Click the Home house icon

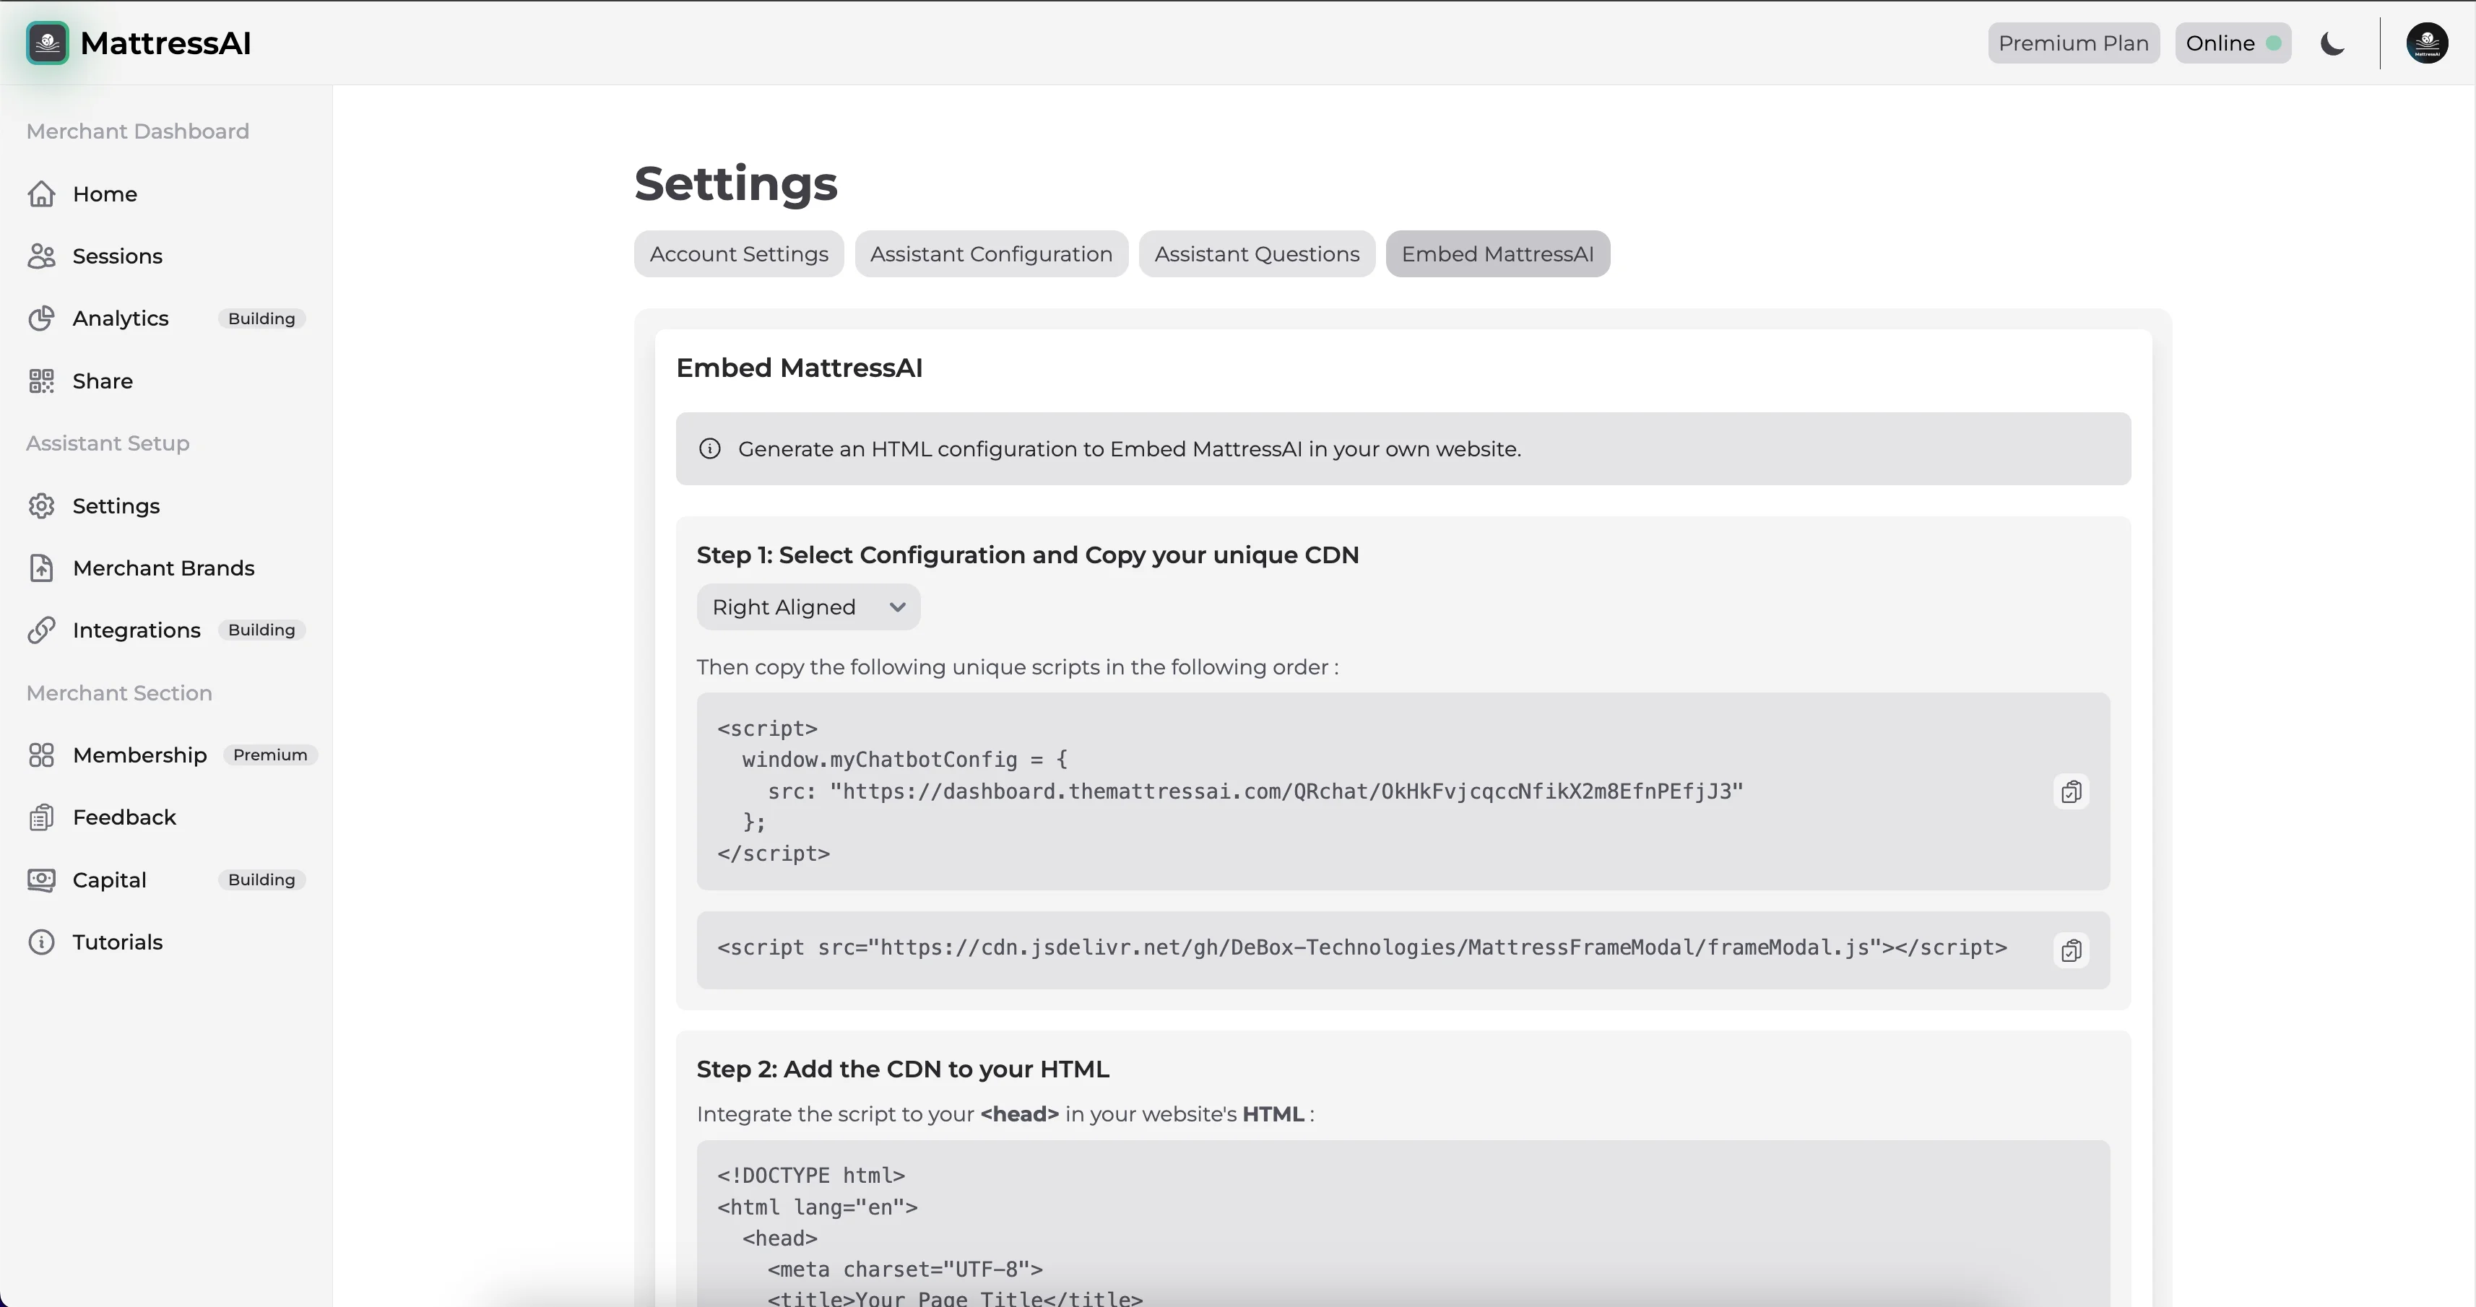pyautogui.click(x=41, y=194)
